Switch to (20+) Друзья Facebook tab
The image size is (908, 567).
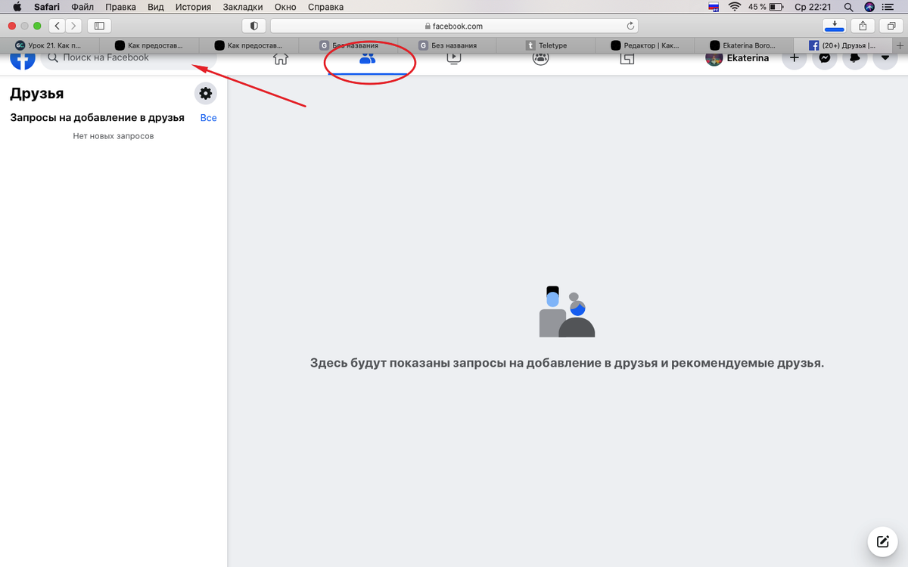842,45
